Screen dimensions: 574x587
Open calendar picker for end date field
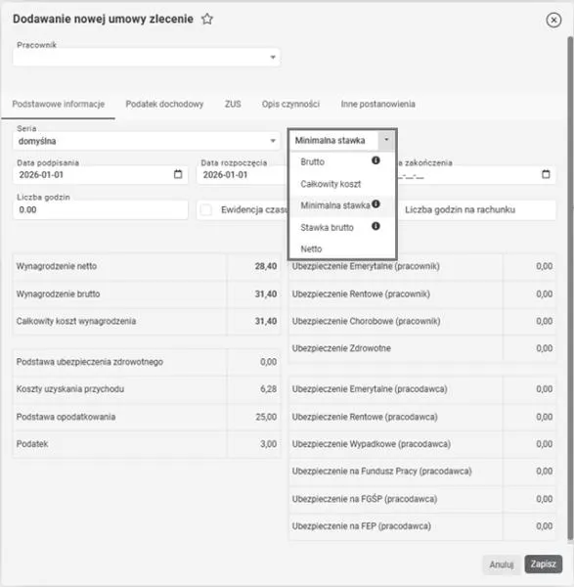tap(546, 174)
